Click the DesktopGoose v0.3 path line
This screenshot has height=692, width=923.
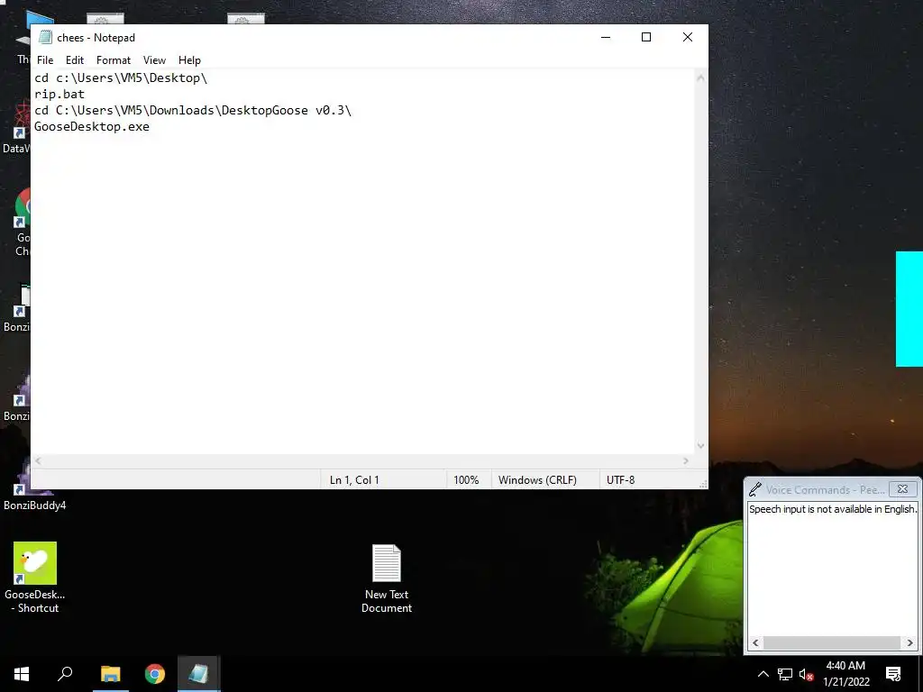click(193, 111)
